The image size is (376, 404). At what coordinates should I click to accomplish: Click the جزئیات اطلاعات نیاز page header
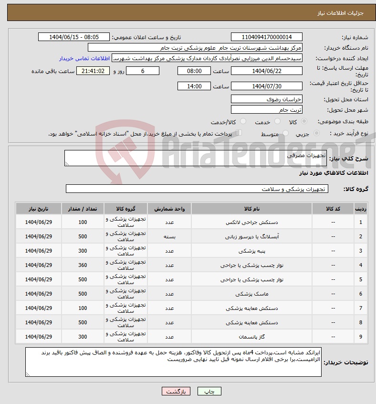point(340,13)
